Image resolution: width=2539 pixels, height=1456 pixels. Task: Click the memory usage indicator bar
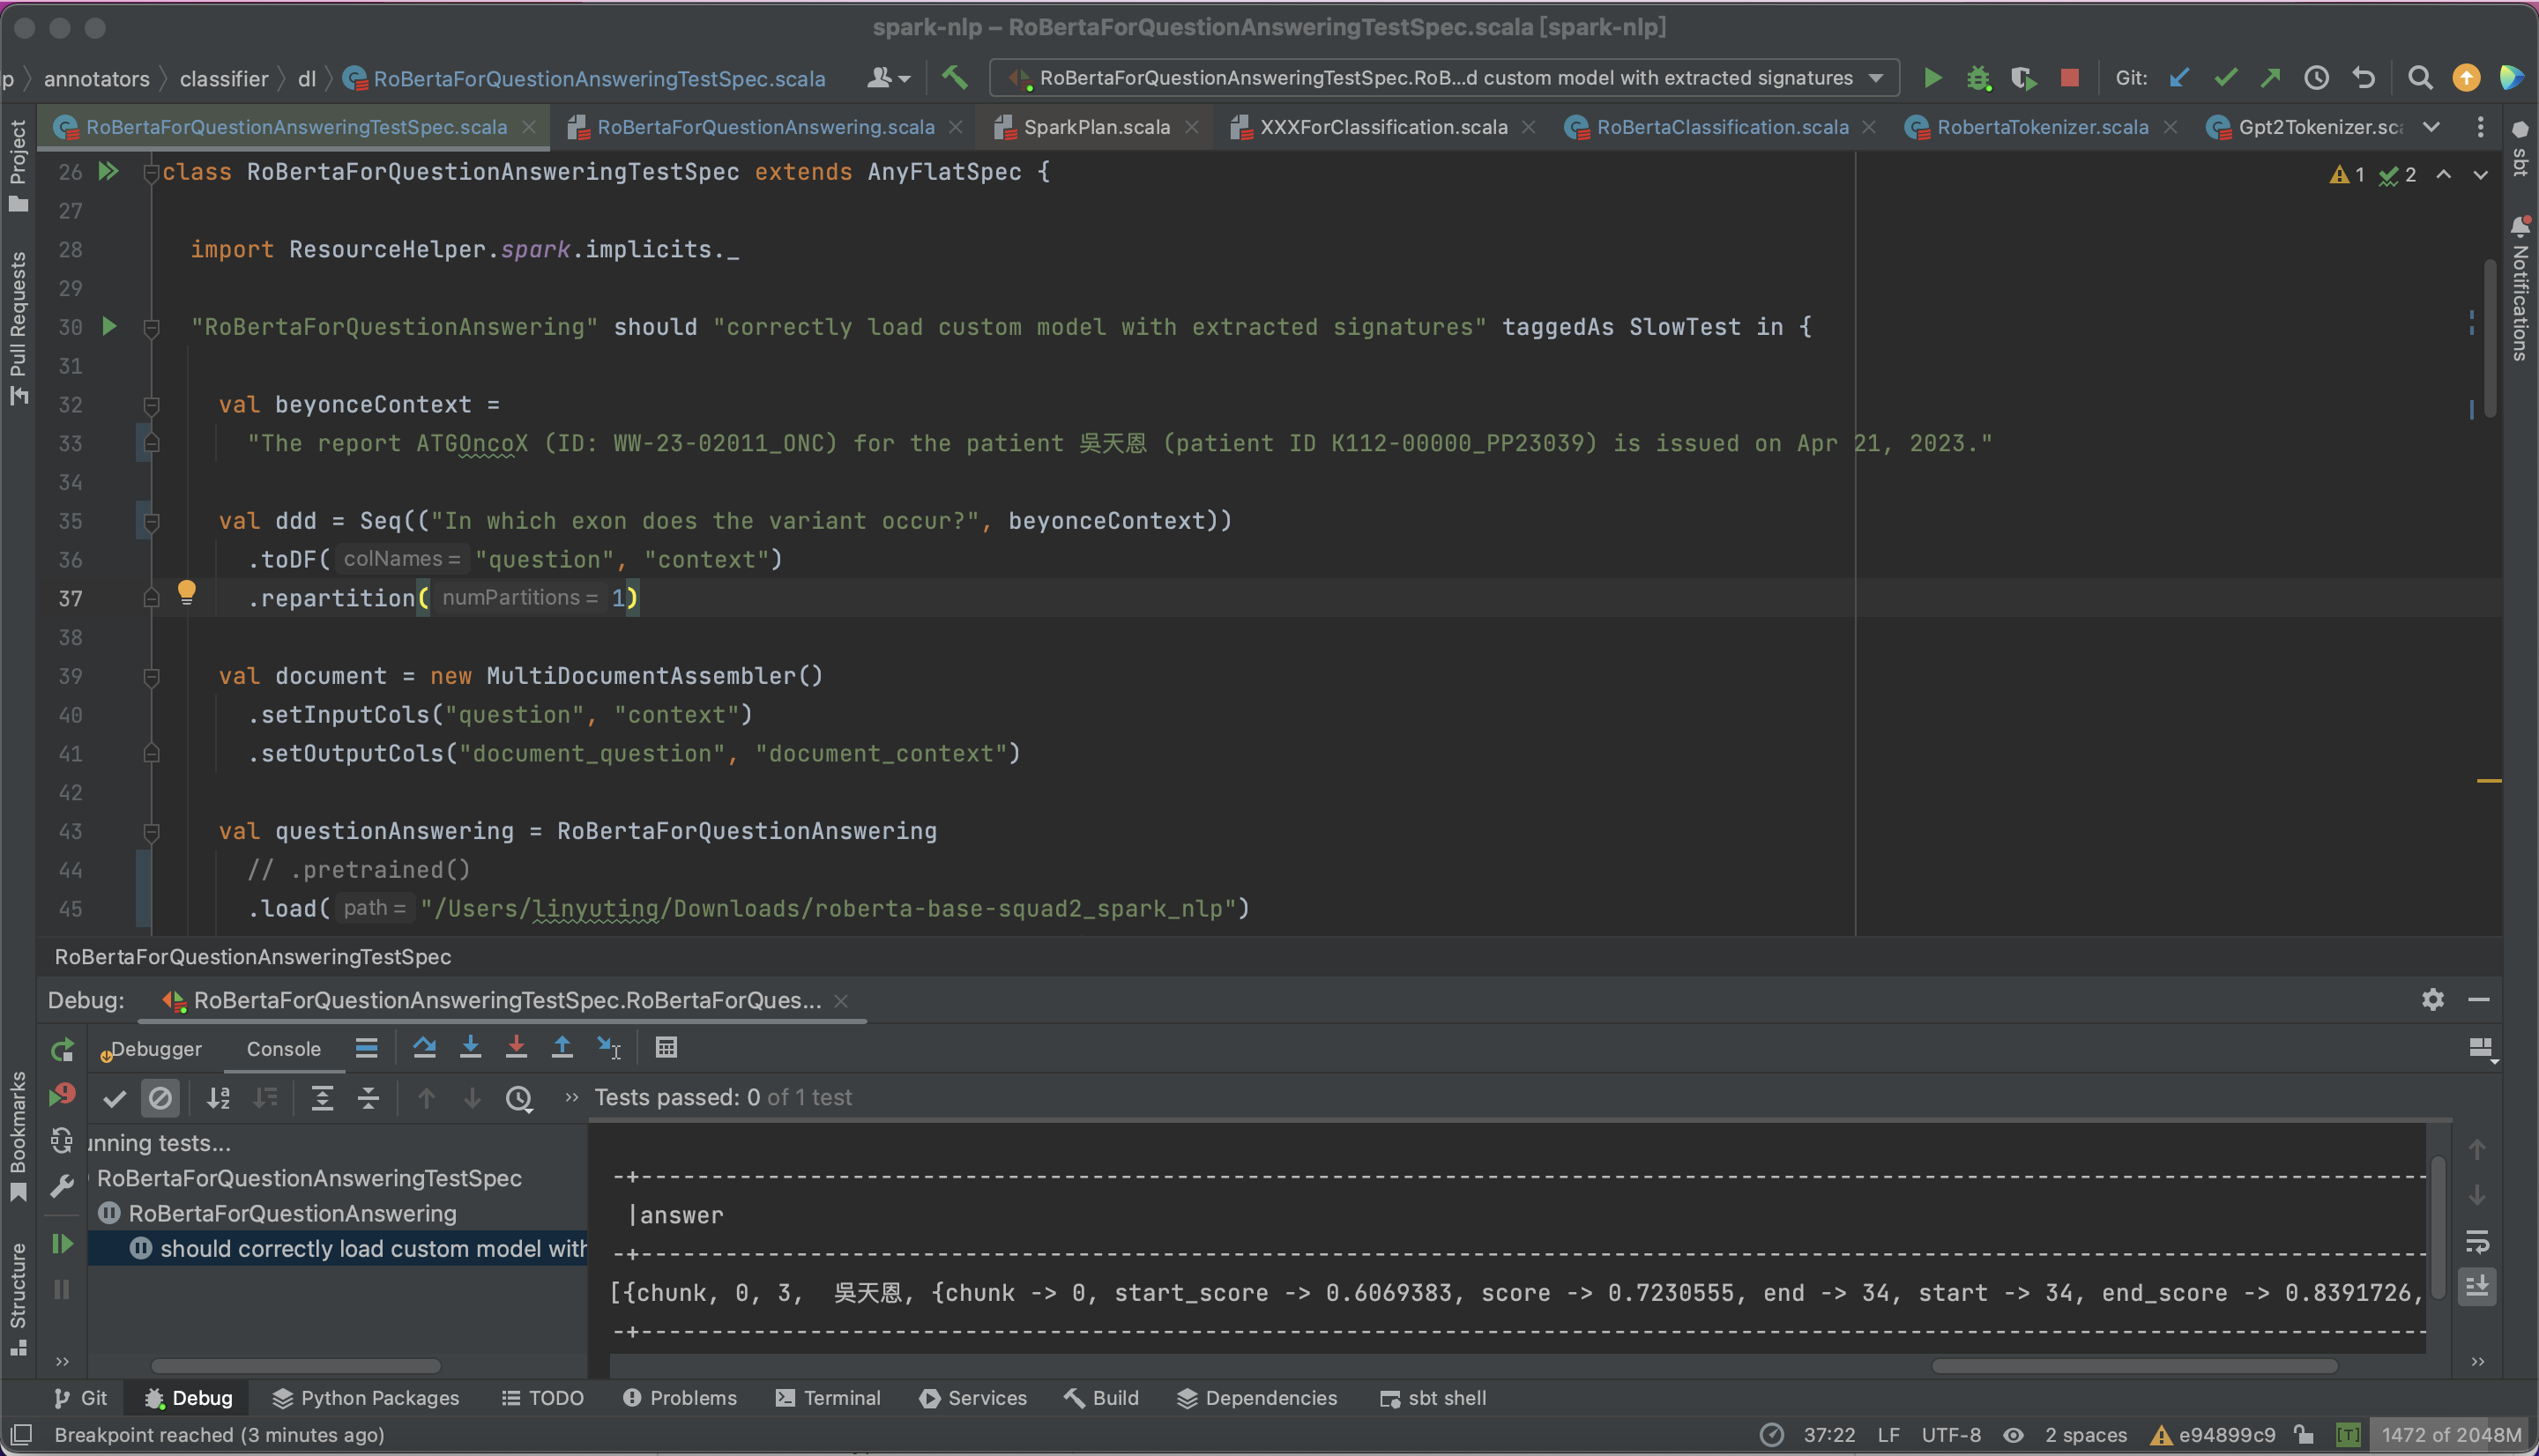[2450, 1434]
